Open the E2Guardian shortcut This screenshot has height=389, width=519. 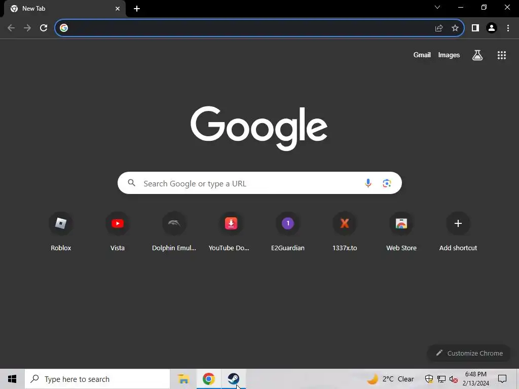pos(288,231)
